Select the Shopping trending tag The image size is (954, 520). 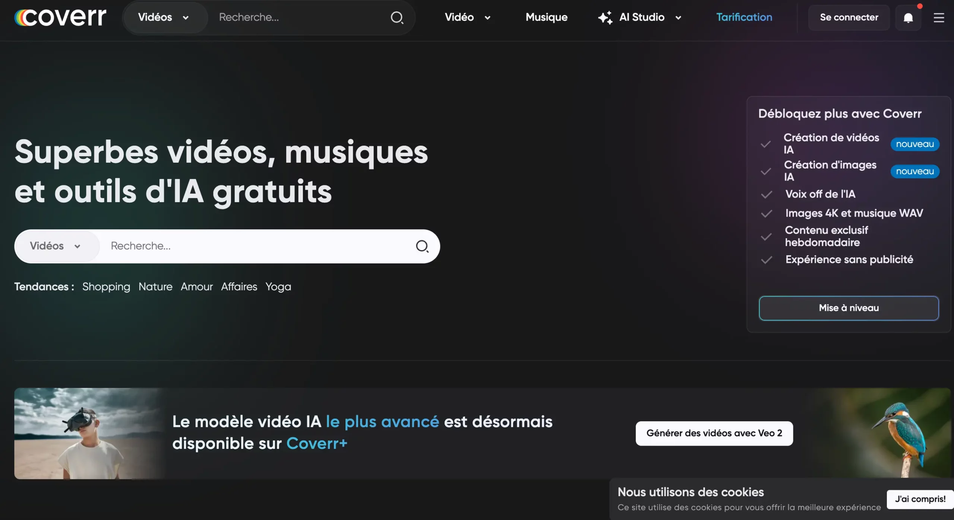pyautogui.click(x=106, y=287)
